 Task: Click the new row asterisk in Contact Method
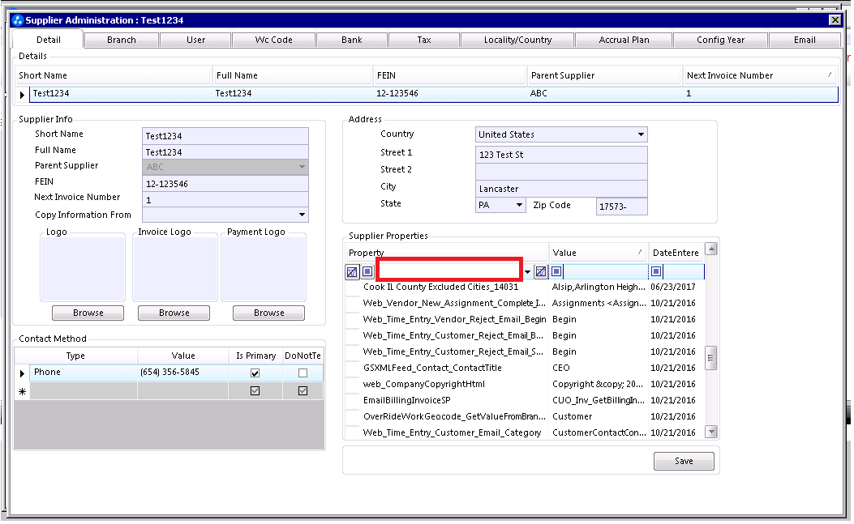23,392
